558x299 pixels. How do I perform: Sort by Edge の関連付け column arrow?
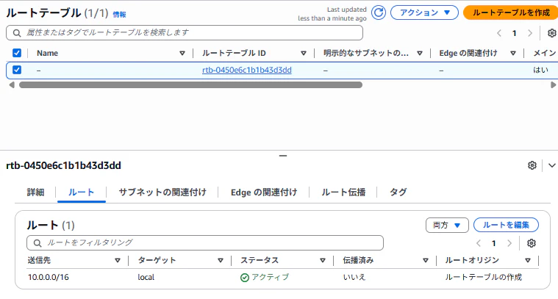pos(513,54)
